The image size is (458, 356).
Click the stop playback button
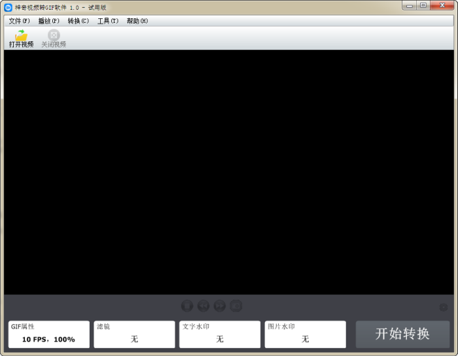coord(187,306)
